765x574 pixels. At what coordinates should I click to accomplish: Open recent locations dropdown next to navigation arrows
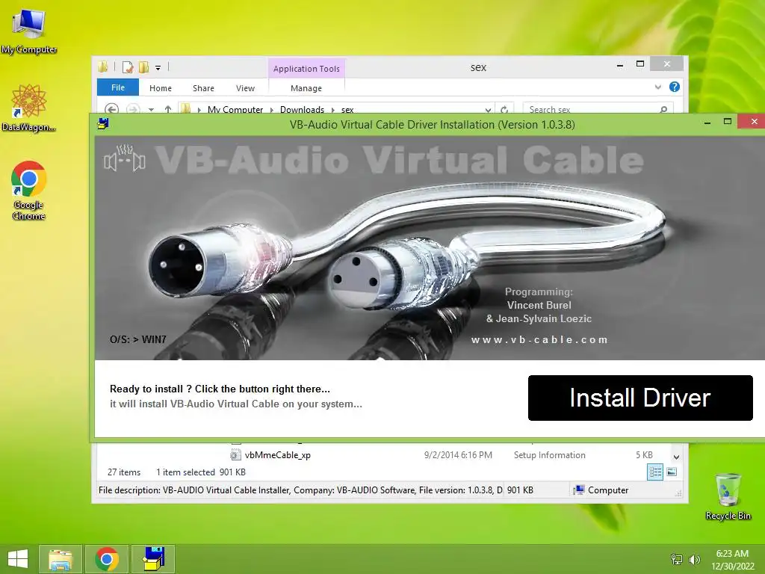151,110
